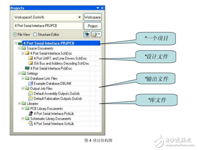Click the layered-stack icon button beside Structure Editor

point(87,34)
